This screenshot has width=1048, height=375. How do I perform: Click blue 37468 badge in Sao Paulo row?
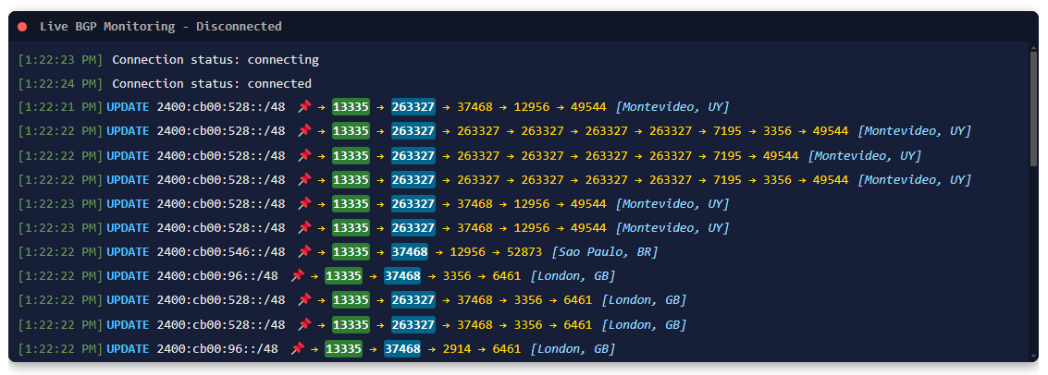pos(410,251)
